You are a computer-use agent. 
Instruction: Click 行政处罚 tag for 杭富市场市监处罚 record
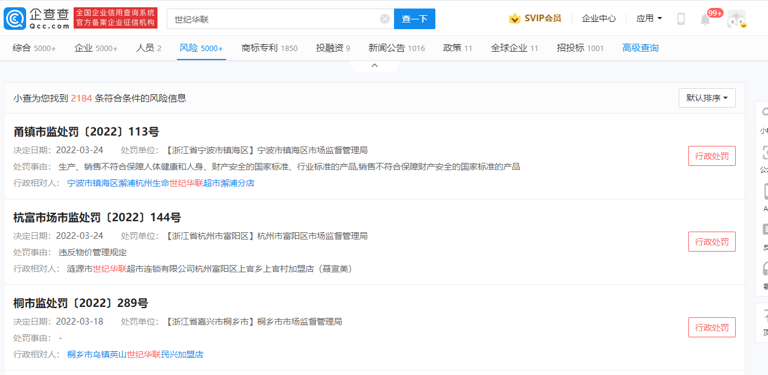click(x=712, y=241)
